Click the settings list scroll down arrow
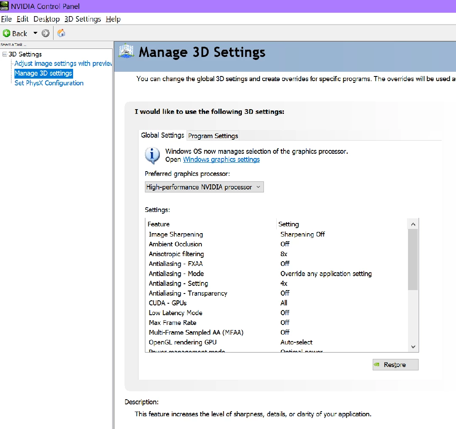This screenshot has width=456, height=429. [413, 347]
